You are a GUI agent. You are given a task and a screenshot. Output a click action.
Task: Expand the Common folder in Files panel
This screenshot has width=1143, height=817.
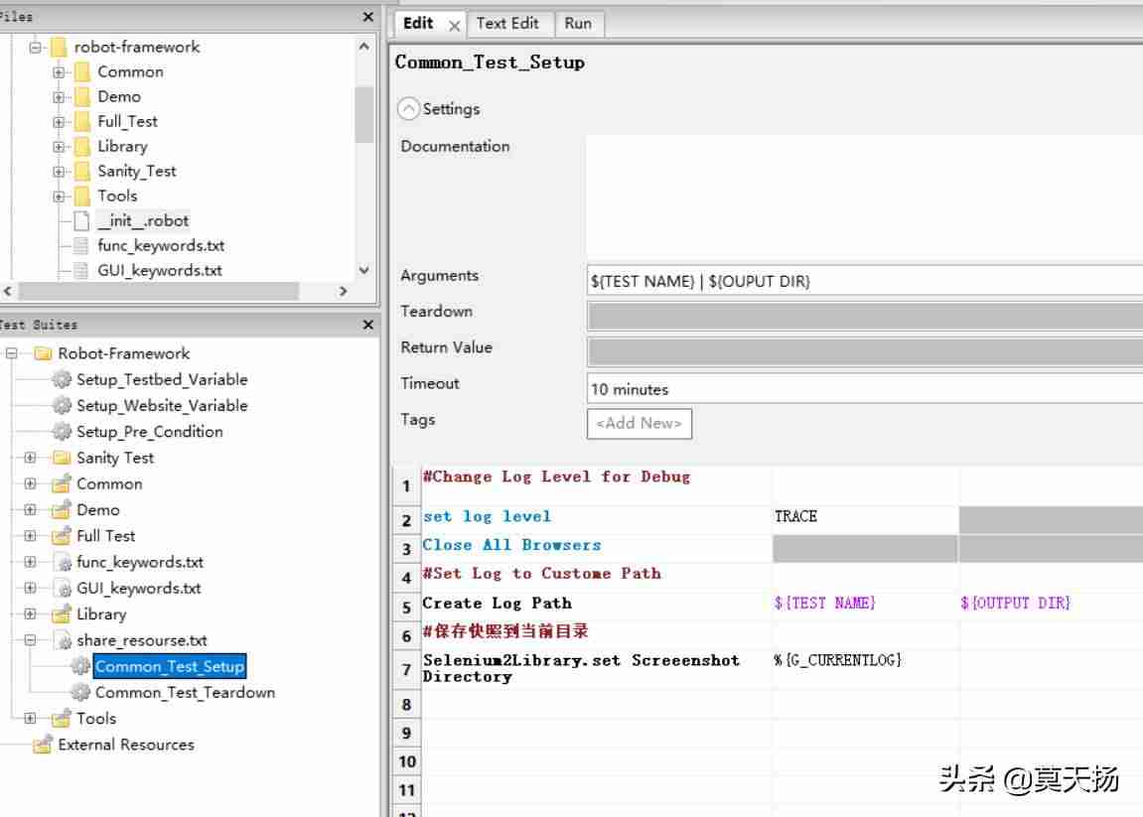[59, 72]
